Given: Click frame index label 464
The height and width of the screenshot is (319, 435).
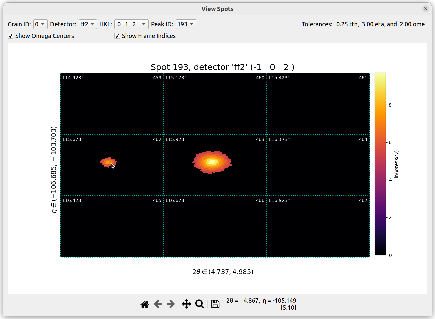Looking at the screenshot, I should pyautogui.click(x=363, y=139).
